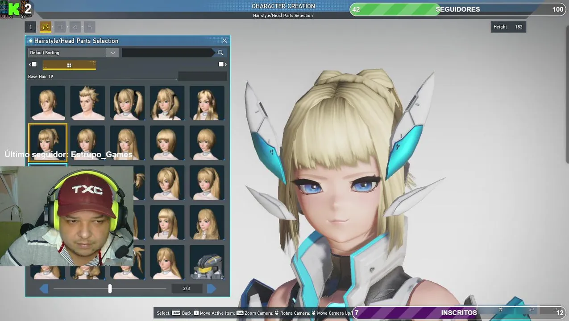
Task: Click the INSCRITOS subscriber progress bar
Action: click(x=459, y=313)
